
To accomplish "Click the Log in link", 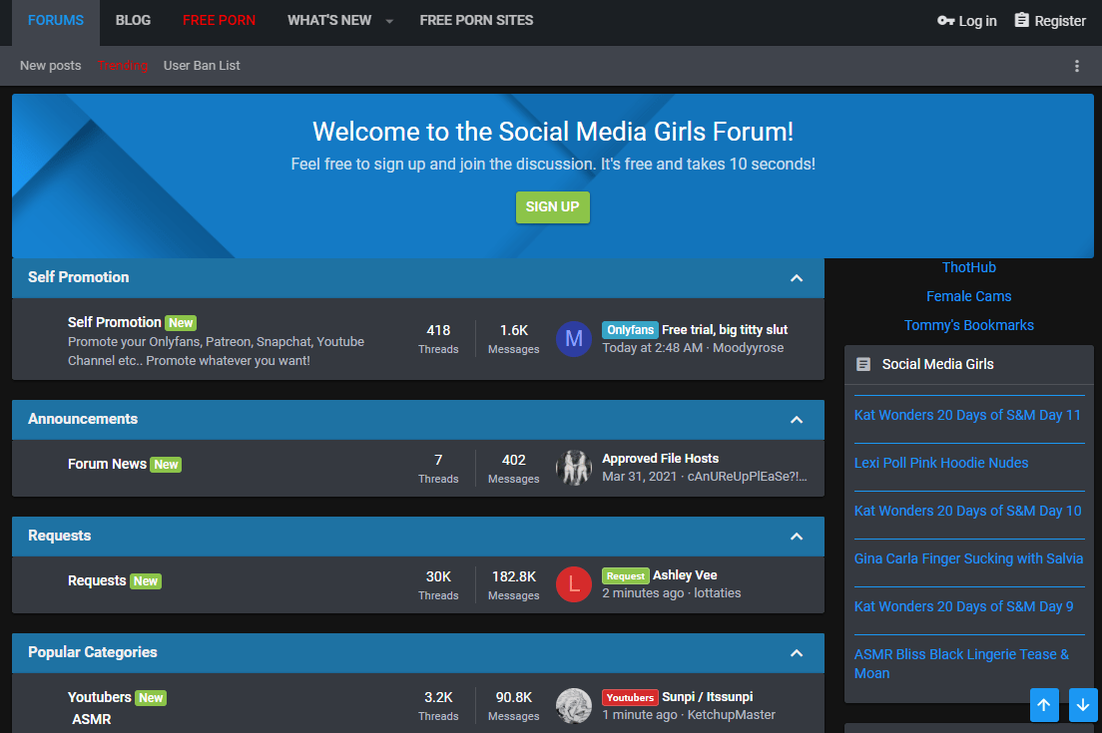I will pos(966,20).
